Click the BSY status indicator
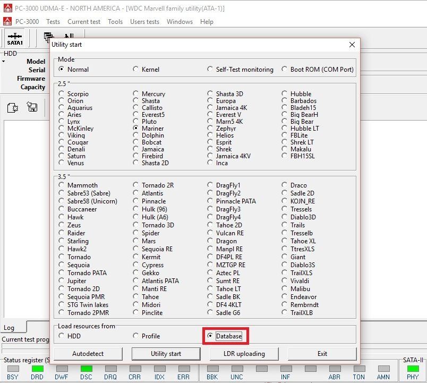 tap(13, 369)
